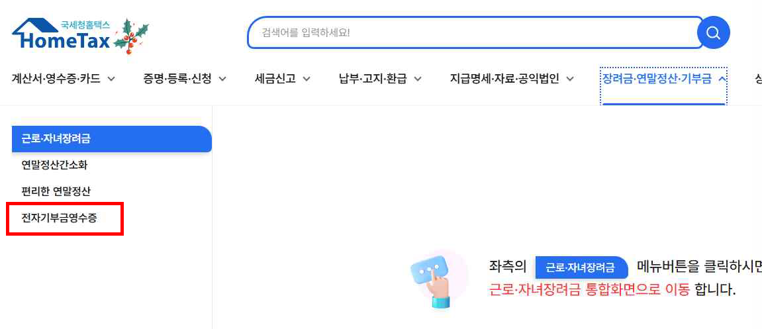Click 전자기부금영수증 in the sidebar
The height and width of the screenshot is (329, 762).
tap(60, 218)
